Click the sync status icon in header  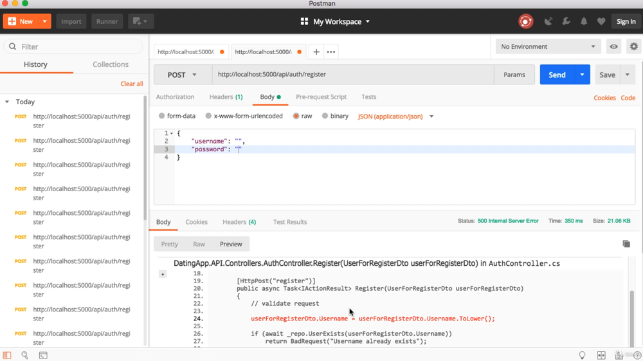click(525, 21)
